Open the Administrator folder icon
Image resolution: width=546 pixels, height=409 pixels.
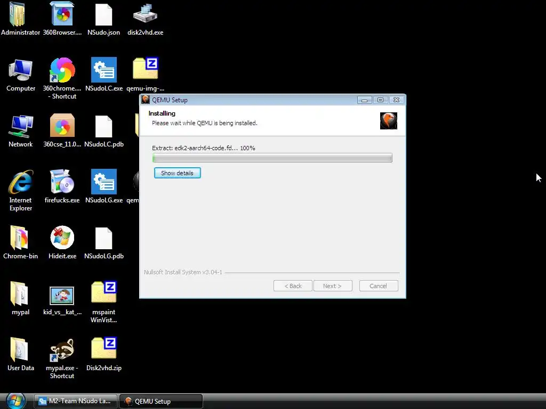pos(18,14)
